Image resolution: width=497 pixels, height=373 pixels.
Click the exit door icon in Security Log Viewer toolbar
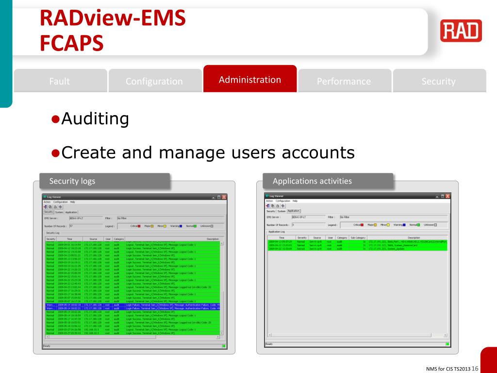point(45,206)
